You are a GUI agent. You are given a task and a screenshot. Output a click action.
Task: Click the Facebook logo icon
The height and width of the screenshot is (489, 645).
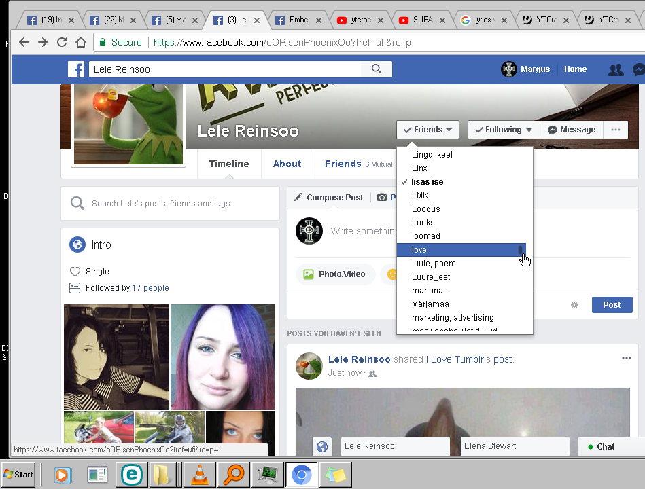pyautogui.click(x=76, y=69)
